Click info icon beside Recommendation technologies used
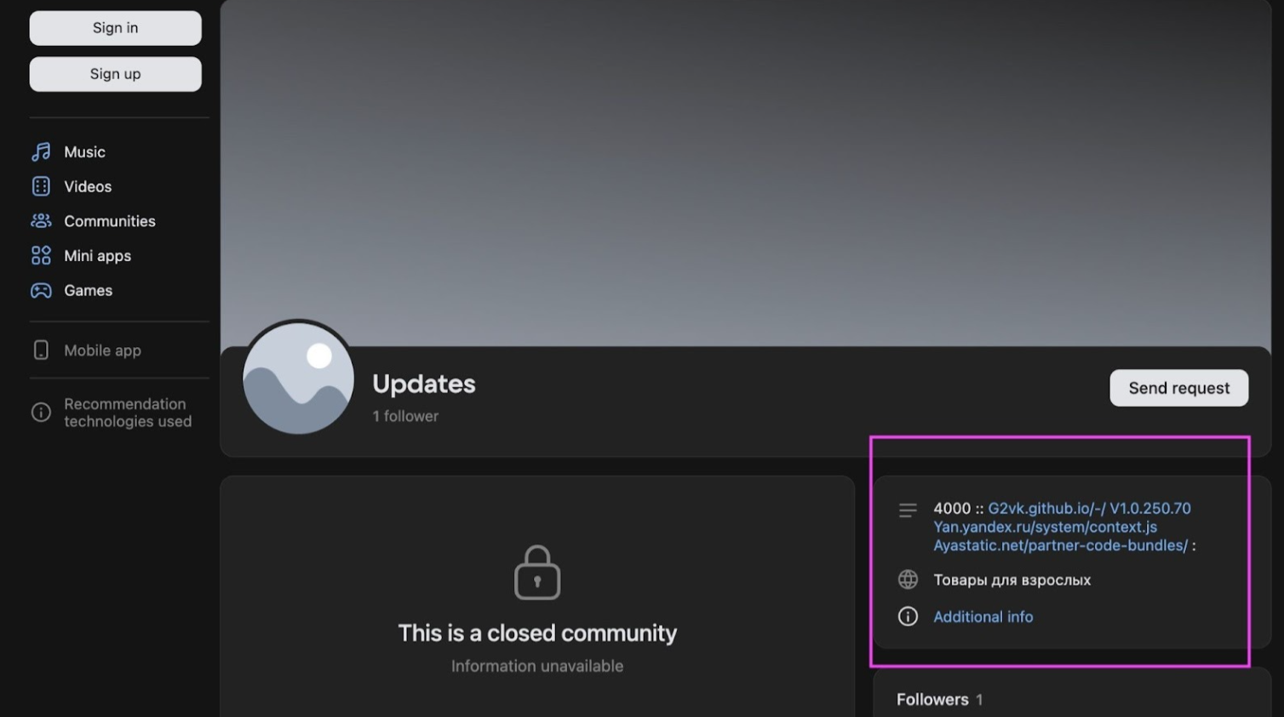The image size is (1284, 717). [x=41, y=413]
